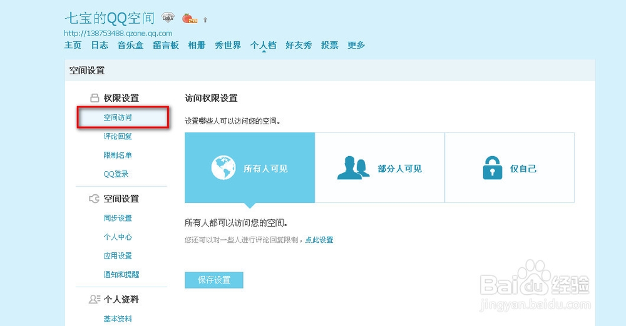626x326 pixels.
Task: Click the padlock icon for 仅自己
Action: click(492, 168)
